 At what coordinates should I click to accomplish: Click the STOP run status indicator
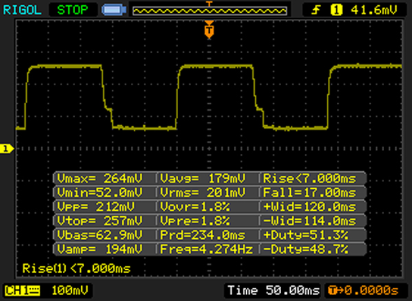pyautogui.click(x=73, y=10)
